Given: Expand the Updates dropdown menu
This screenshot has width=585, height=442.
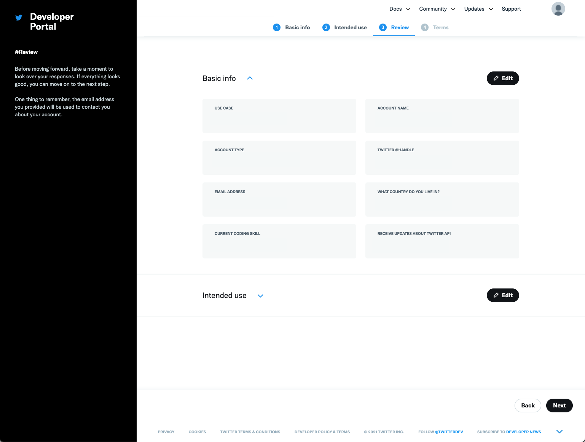Looking at the screenshot, I should click(478, 9).
